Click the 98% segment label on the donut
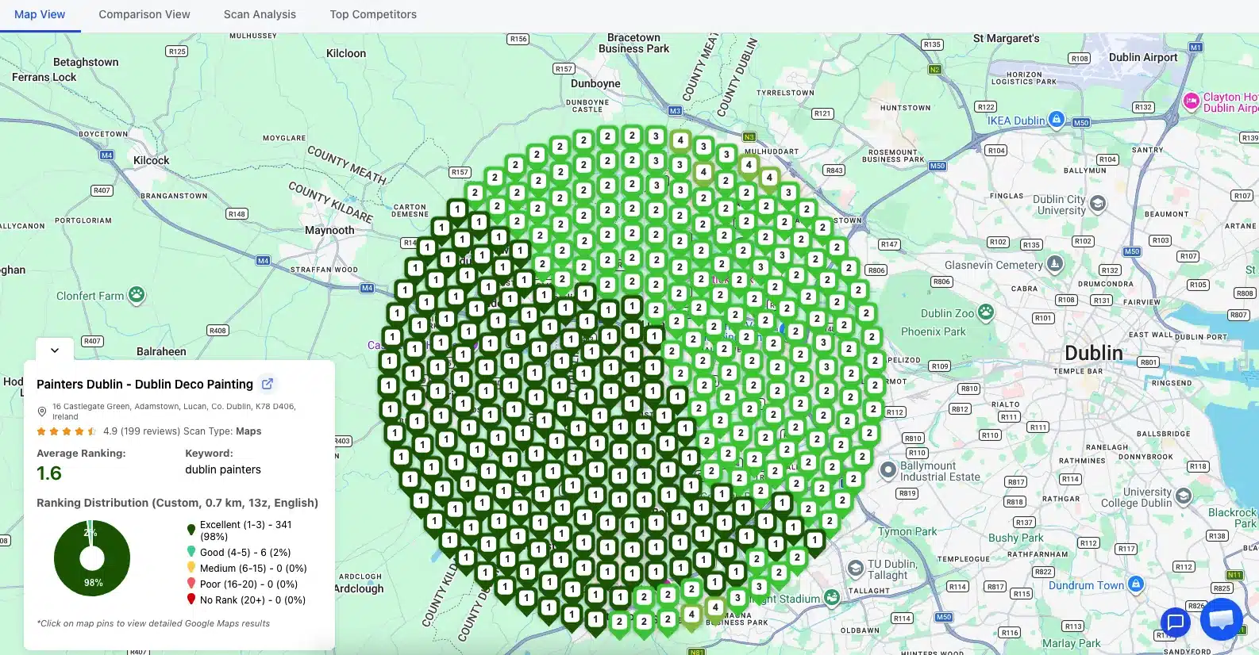Viewport: 1259px width, 655px height. (94, 583)
